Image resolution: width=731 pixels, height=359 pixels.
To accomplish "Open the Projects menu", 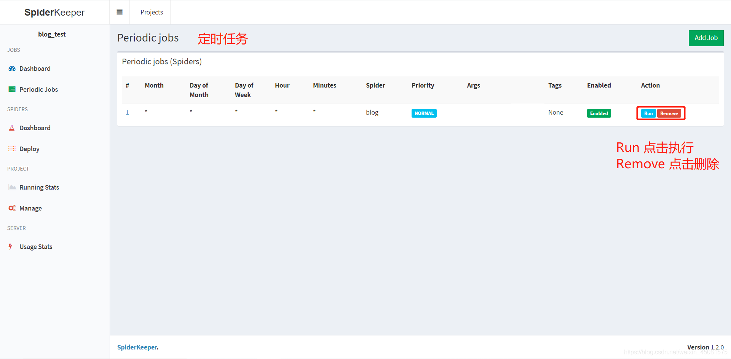I will pos(152,12).
